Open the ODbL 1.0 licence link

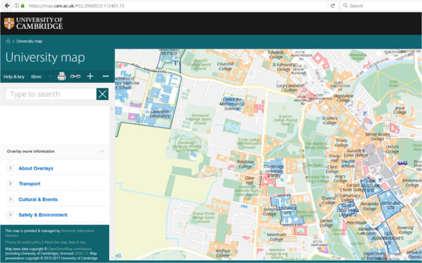[x=82, y=253]
